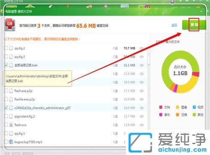210x155 pixels.
Task: Click the red GB disk icon
Action: pyautogui.click(x=10, y=25)
